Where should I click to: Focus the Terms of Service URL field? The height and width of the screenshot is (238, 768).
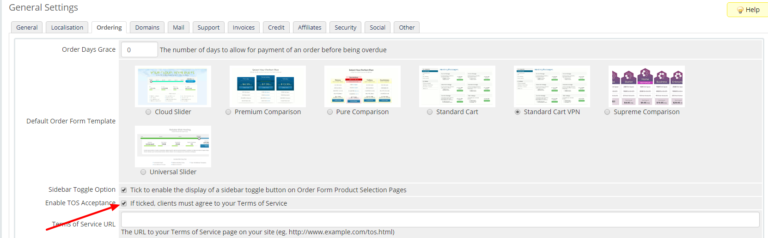(x=440, y=220)
